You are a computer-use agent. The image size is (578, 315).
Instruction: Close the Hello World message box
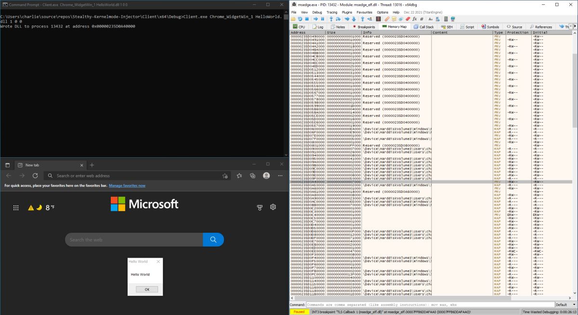[x=158, y=262]
